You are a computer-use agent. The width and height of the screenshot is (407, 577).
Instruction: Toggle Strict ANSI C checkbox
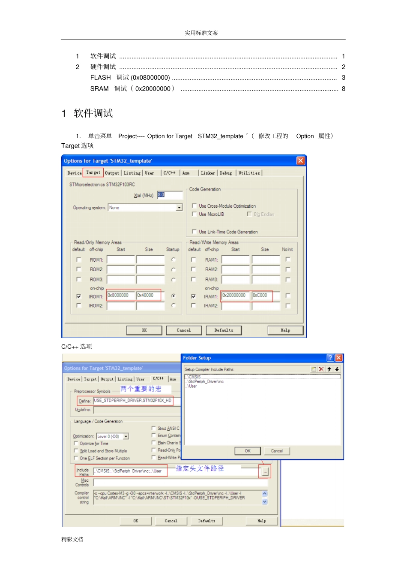(154, 428)
